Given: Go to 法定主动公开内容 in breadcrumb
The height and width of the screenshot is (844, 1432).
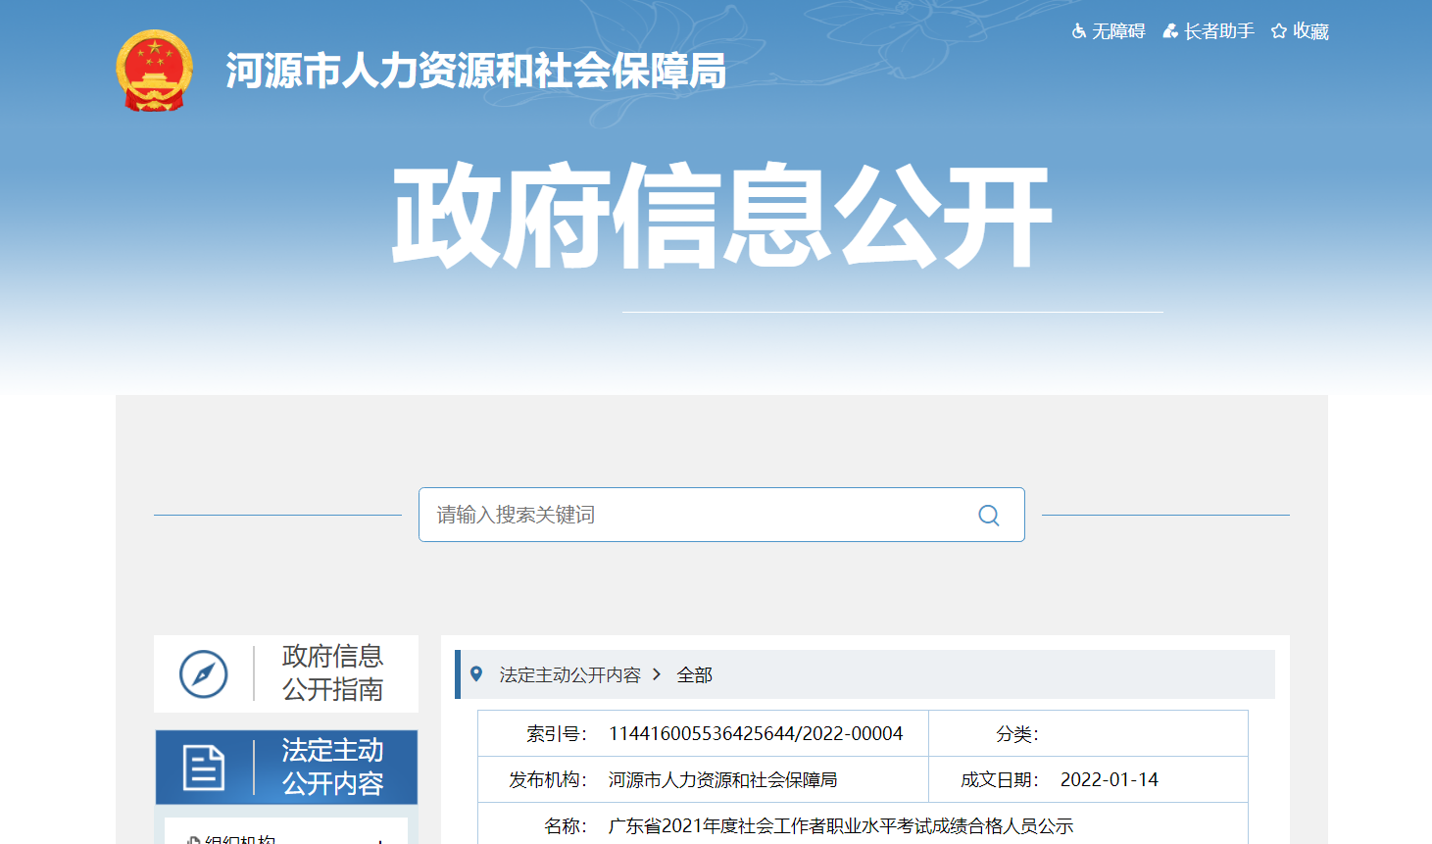Looking at the screenshot, I should (569, 675).
